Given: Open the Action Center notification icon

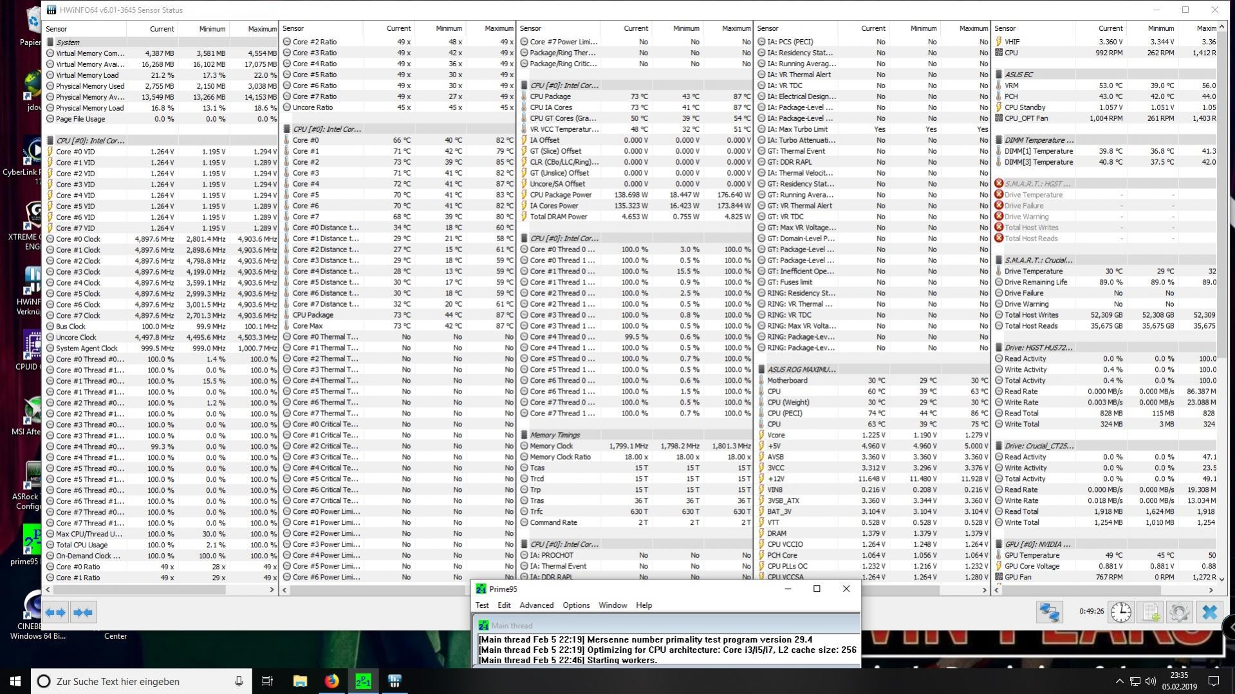Looking at the screenshot, I should (x=1213, y=681).
